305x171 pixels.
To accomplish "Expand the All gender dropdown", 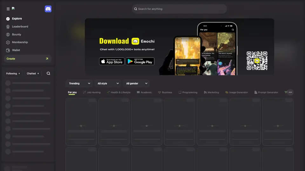I will click(x=136, y=84).
